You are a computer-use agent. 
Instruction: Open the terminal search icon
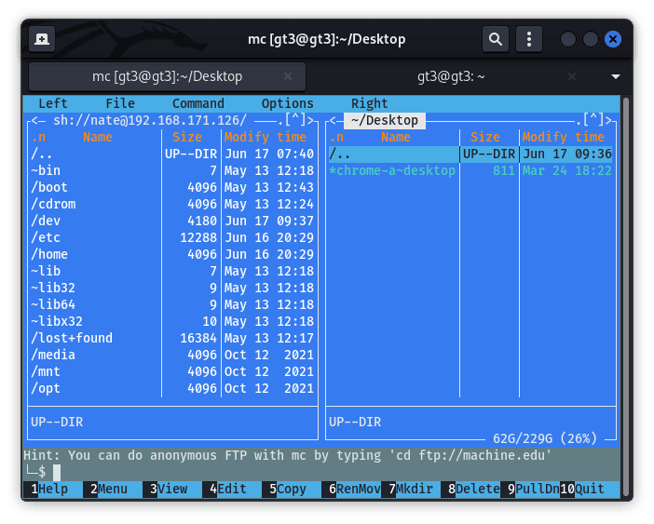[496, 39]
